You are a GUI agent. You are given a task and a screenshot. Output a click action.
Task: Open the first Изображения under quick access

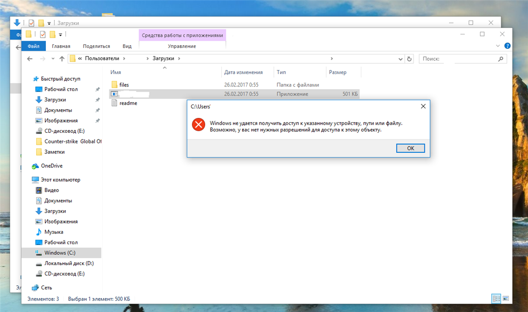[x=61, y=120]
